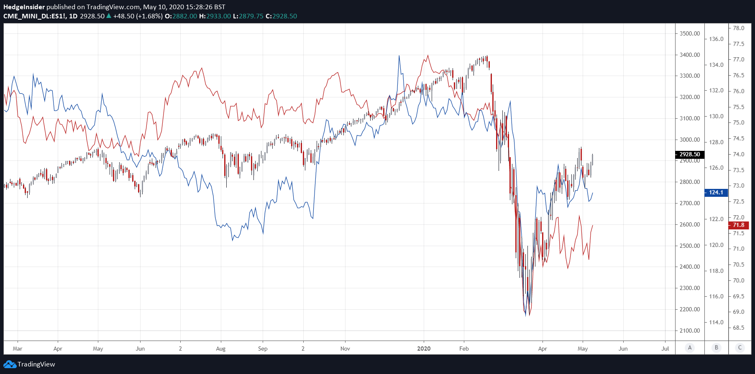Viewport: 755px width, 374px height.
Task: Select the 'C' price scale button
Action: click(740, 347)
